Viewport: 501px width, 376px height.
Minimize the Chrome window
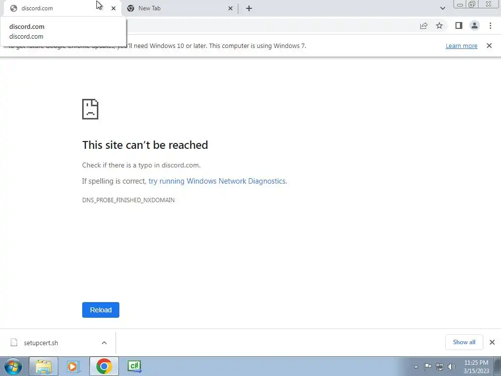(x=460, y=4)
